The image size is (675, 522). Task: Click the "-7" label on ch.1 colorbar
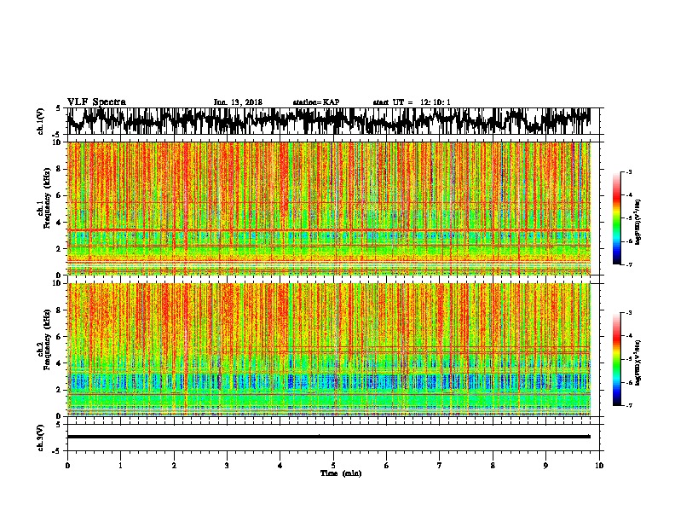[628, 264]
